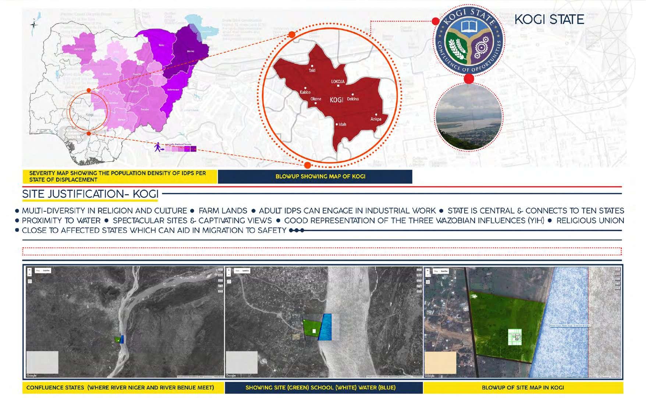Click the BLOWUP SHOWING MAP OF KOGI caption
The height and width of the screenshot is (398, 646).
(x=320, y=177)
